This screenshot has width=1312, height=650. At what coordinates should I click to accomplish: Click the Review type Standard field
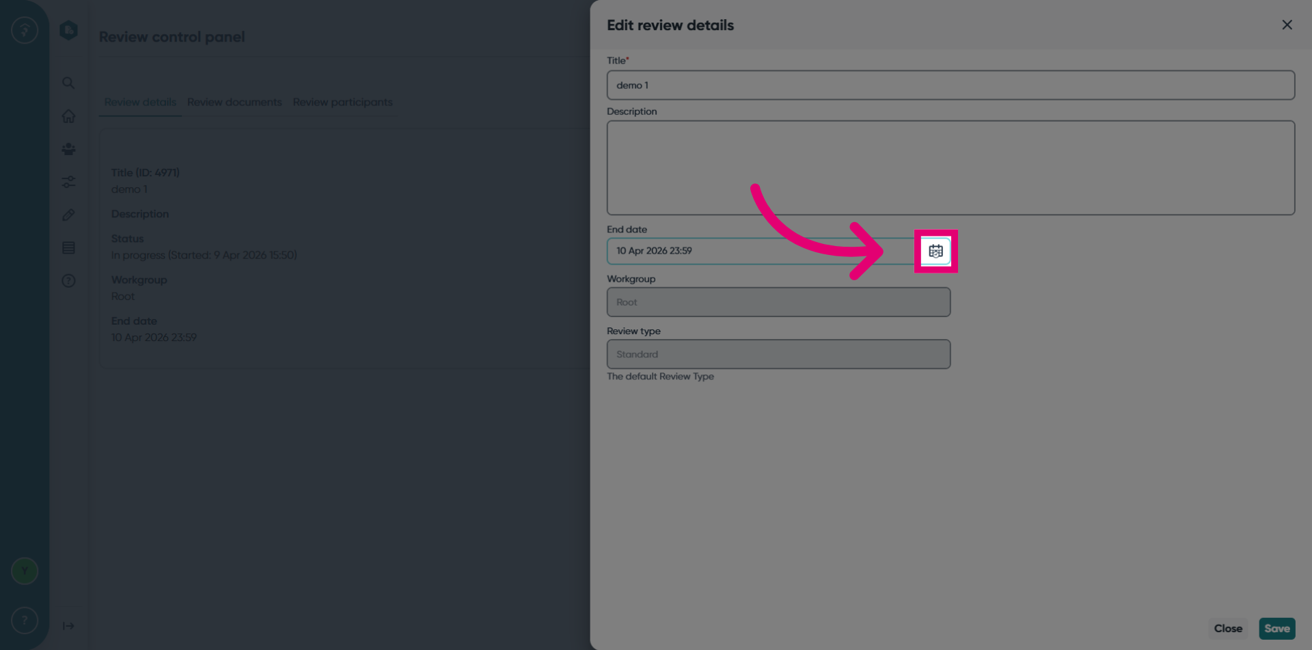(778, 354)
